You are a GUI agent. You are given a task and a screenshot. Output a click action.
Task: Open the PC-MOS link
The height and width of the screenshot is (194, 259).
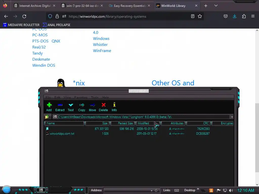click(x=40, y=35)
